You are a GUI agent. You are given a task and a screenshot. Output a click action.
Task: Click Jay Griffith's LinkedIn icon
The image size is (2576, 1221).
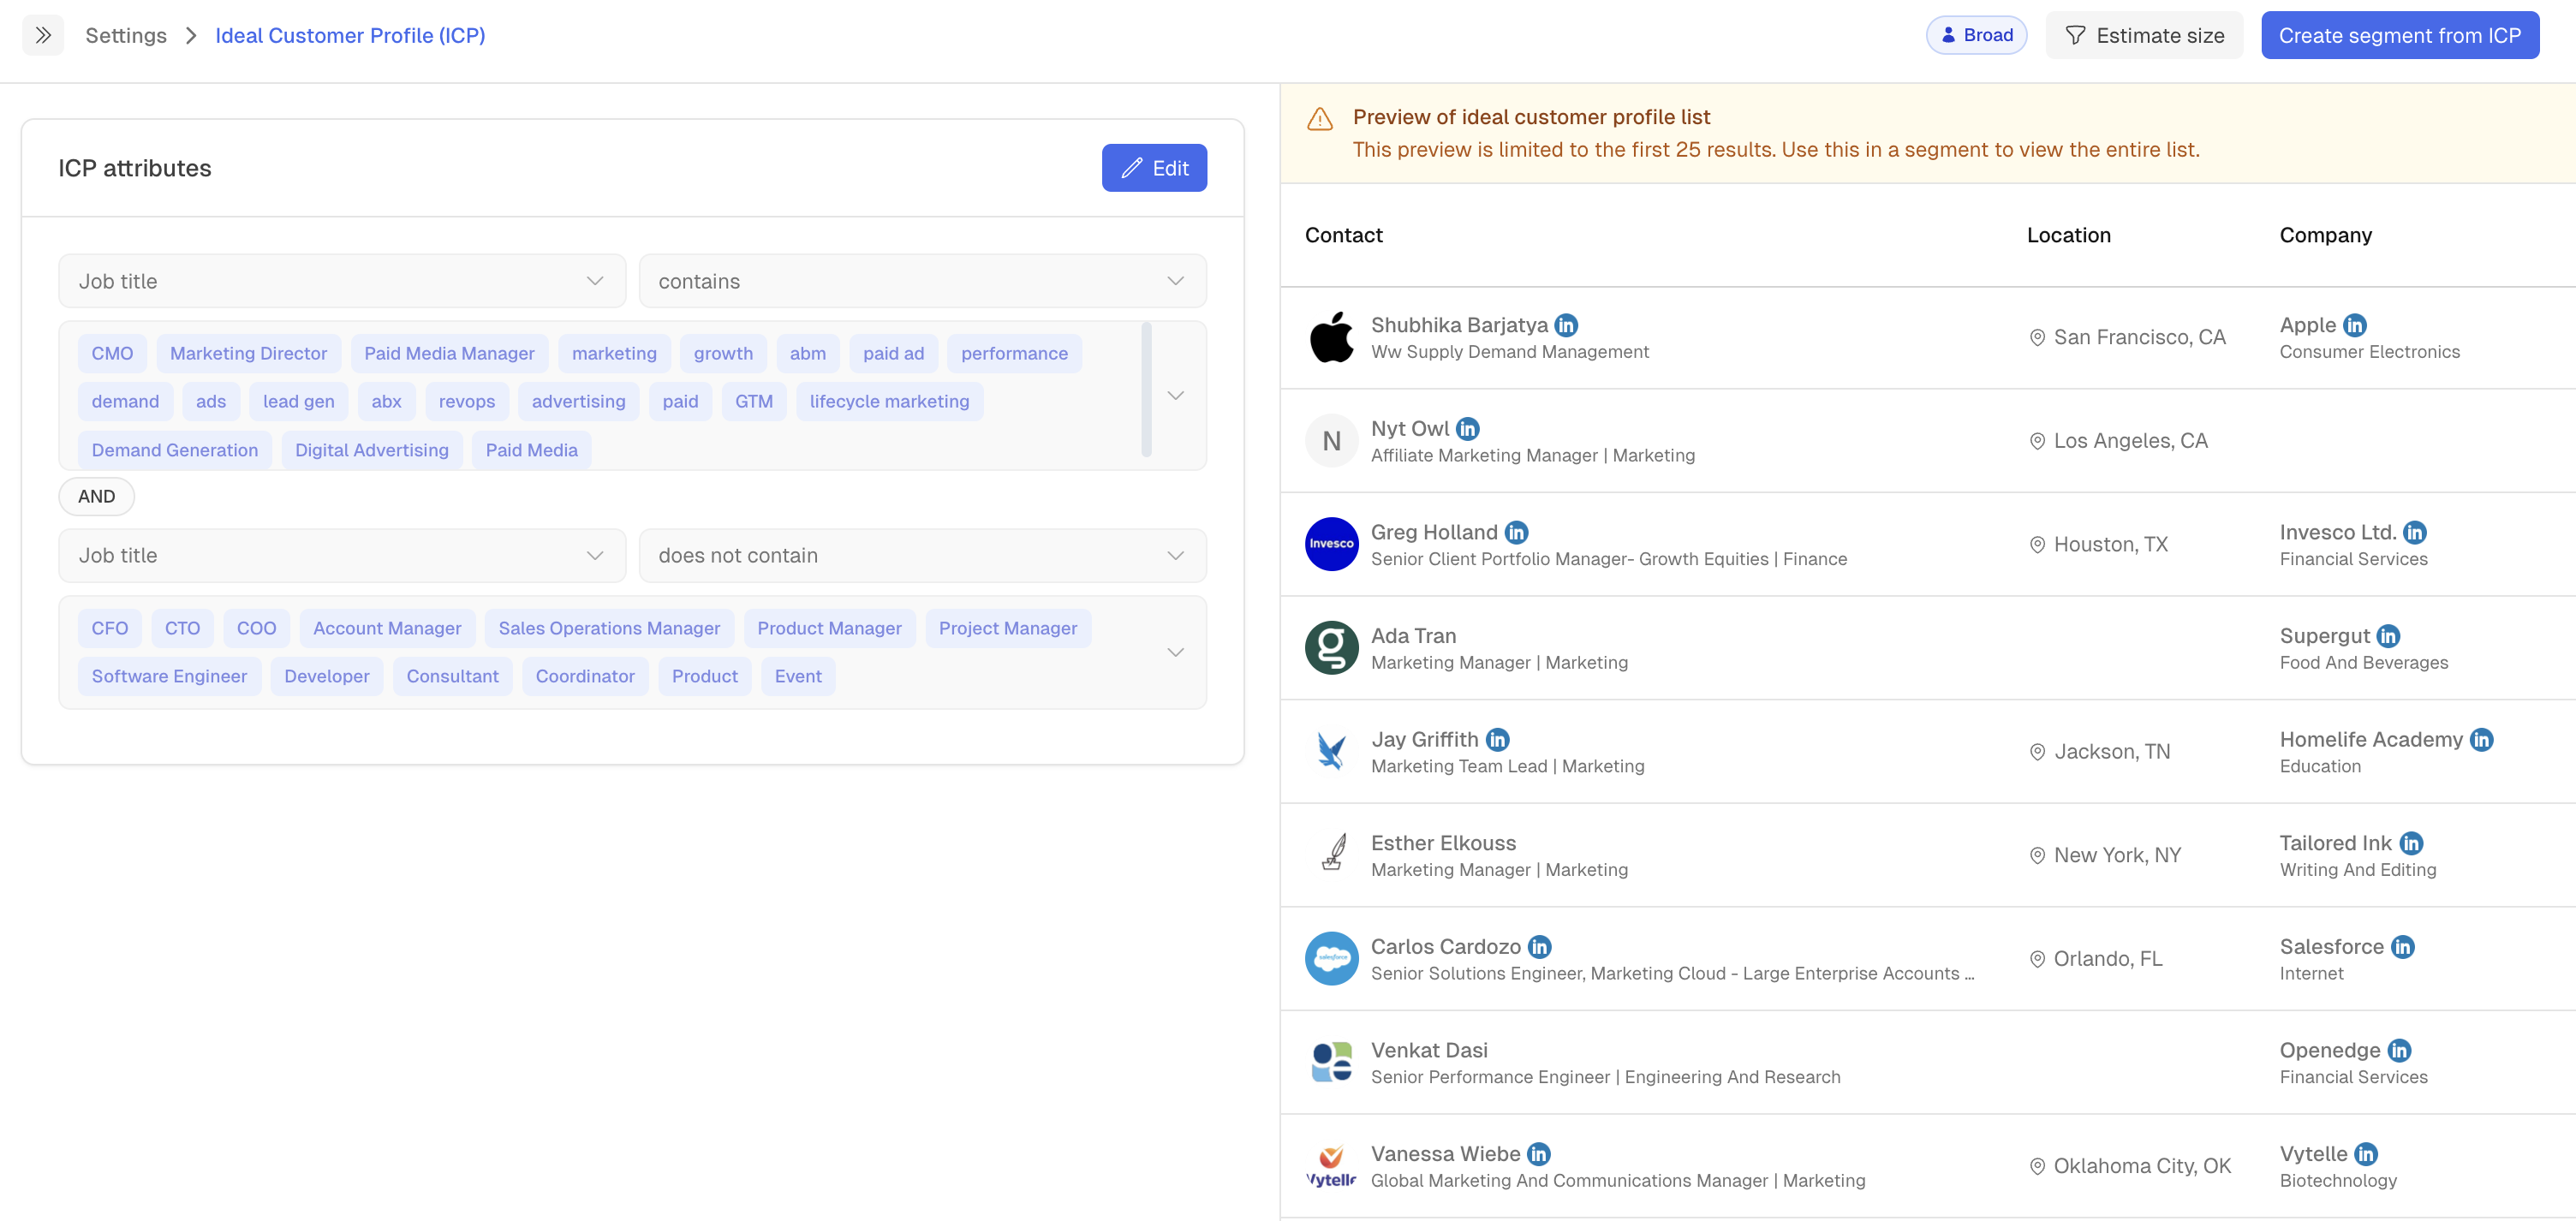pos(1497,740)
